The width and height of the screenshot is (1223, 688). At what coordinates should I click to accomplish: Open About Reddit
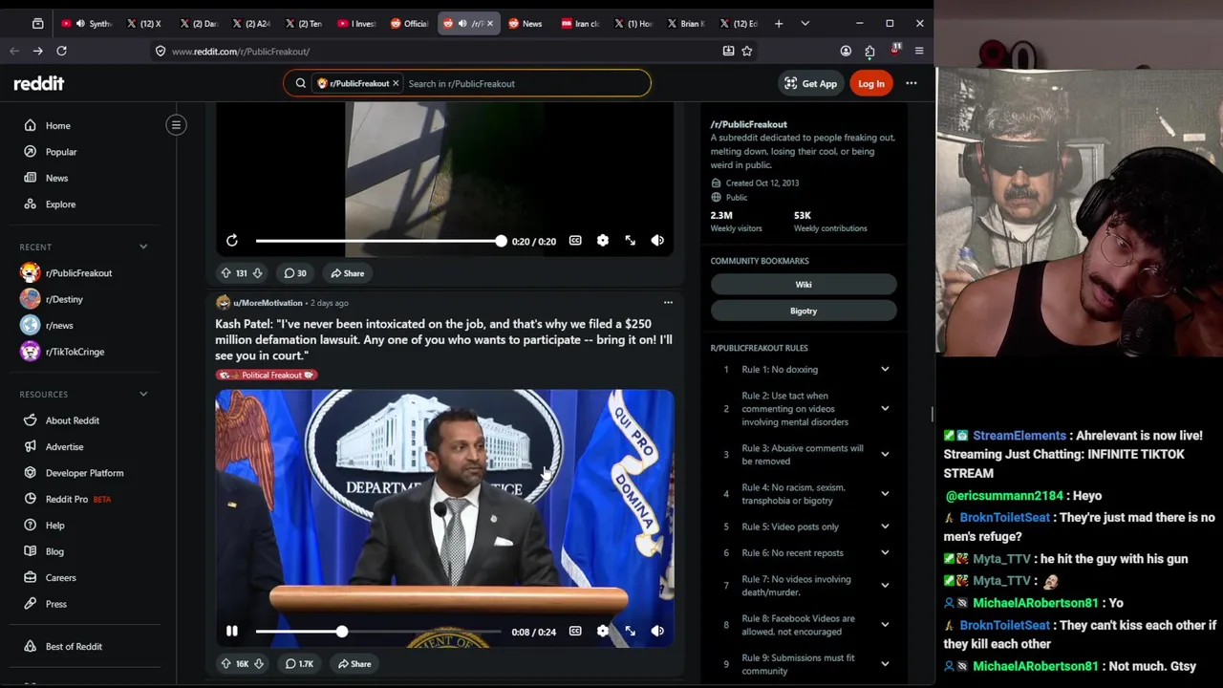[72, 420]
